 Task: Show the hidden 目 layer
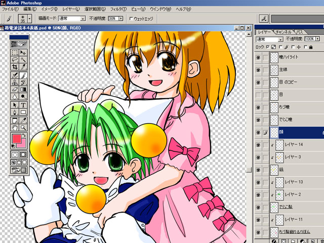point(258,95)
